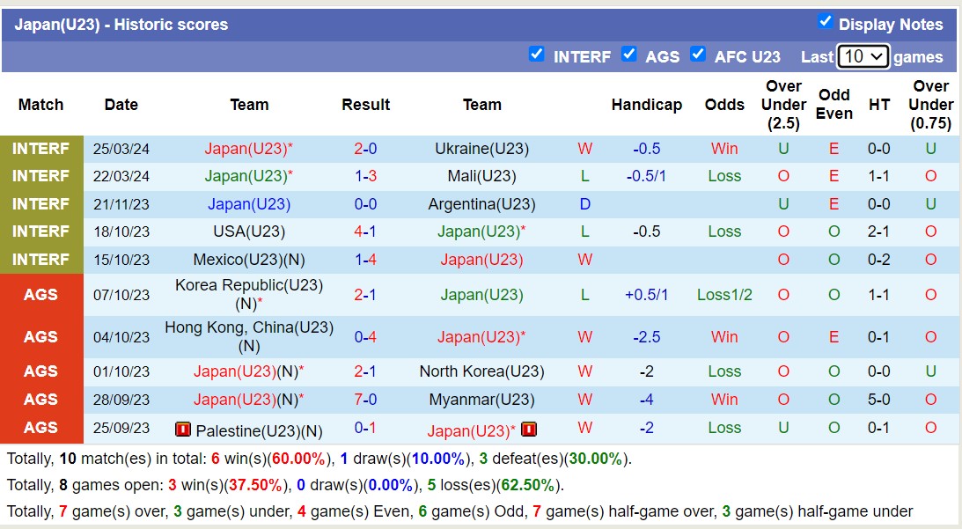
Task: Select the Mali(U23) team name
Action: 481,176
